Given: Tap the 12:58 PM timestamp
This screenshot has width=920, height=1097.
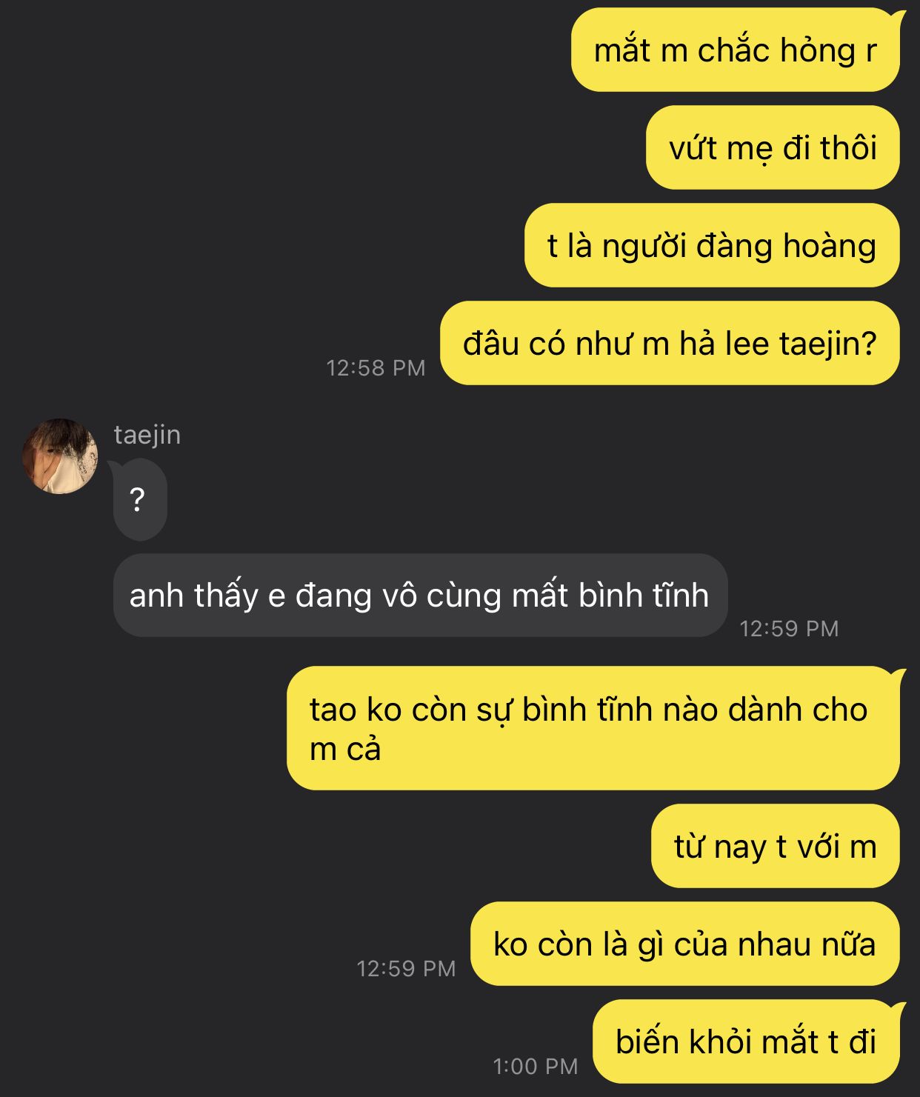Looking at the screenshot, I should click(376, 368).
